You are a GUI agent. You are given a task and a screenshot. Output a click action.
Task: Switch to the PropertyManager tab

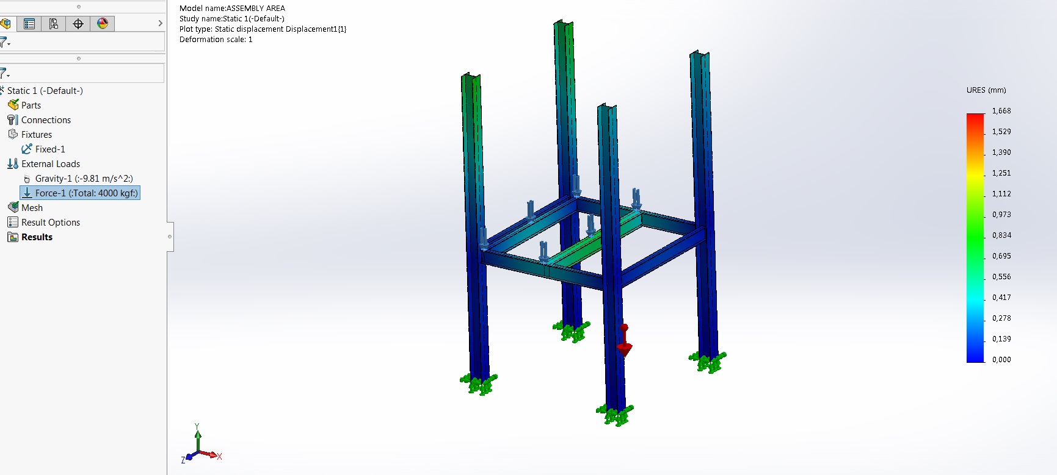click(x=29, y=24)
